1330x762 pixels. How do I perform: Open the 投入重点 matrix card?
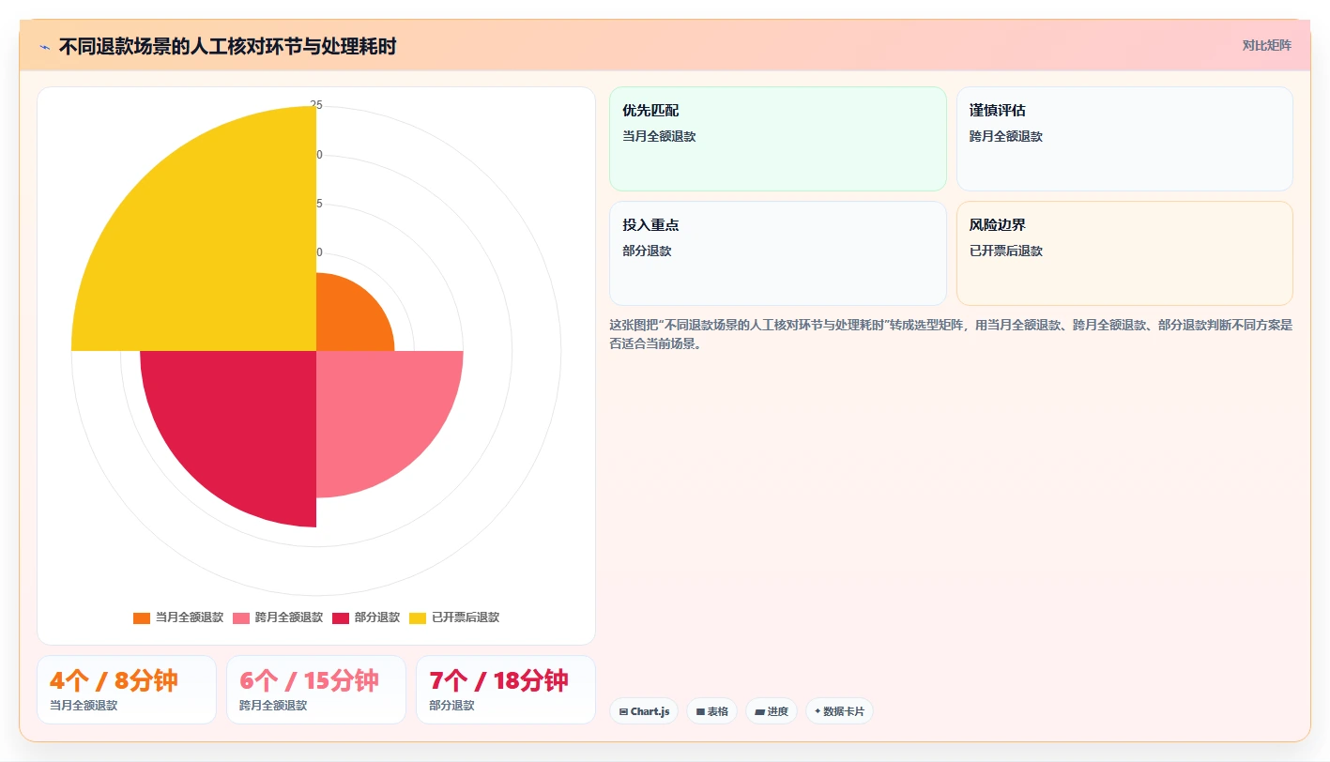pos(778,253)
